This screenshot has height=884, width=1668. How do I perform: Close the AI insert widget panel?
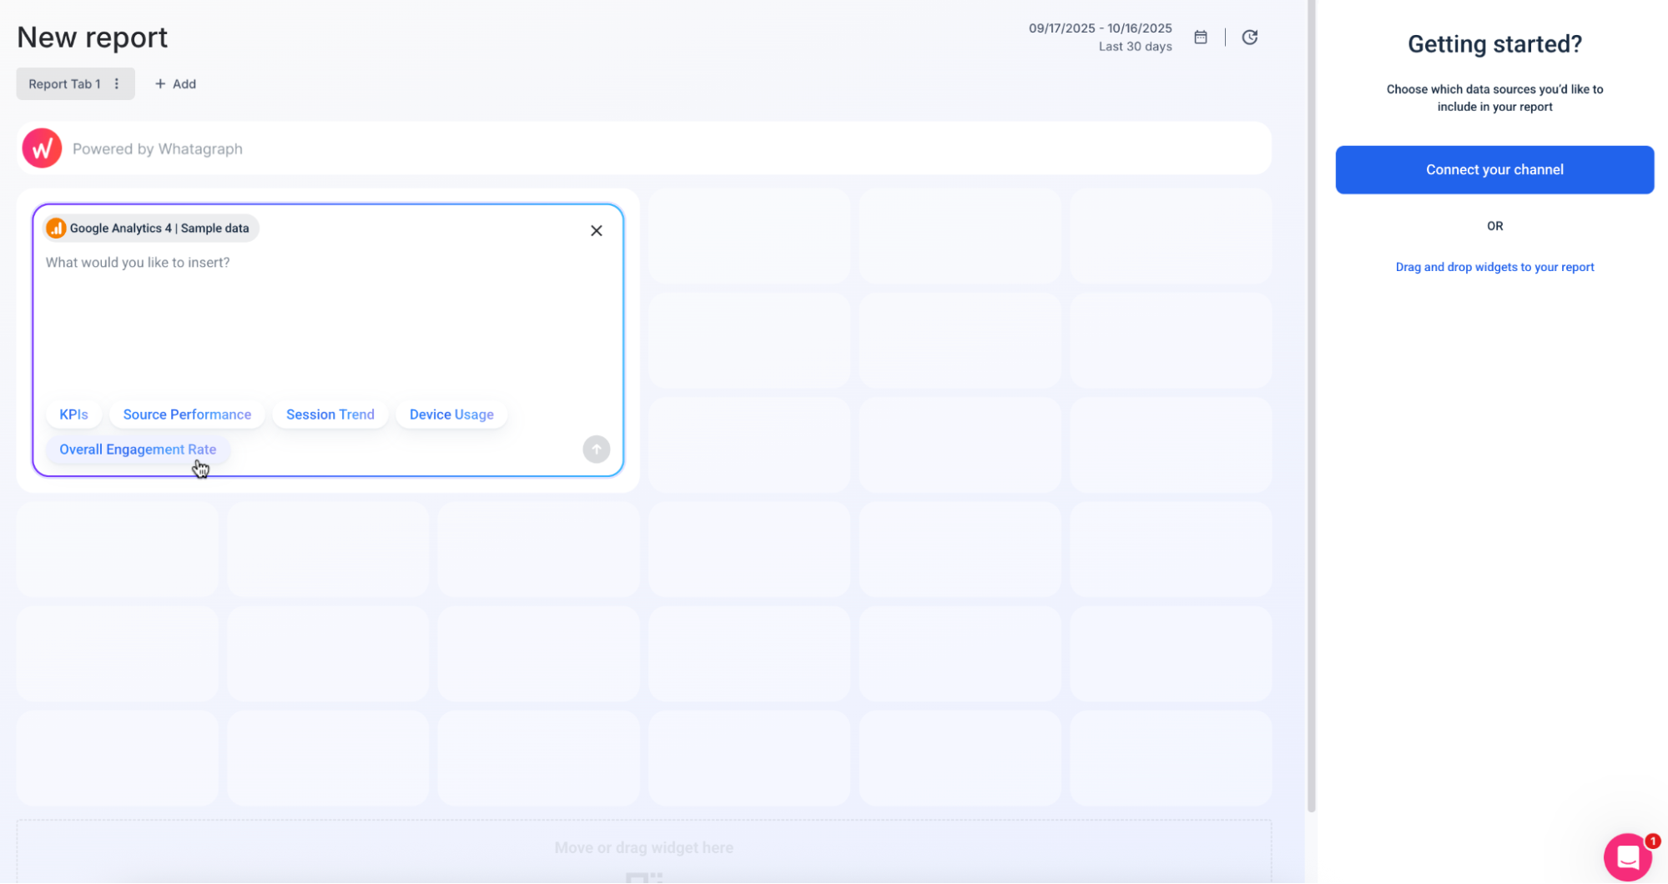click(x=596, y=231)
